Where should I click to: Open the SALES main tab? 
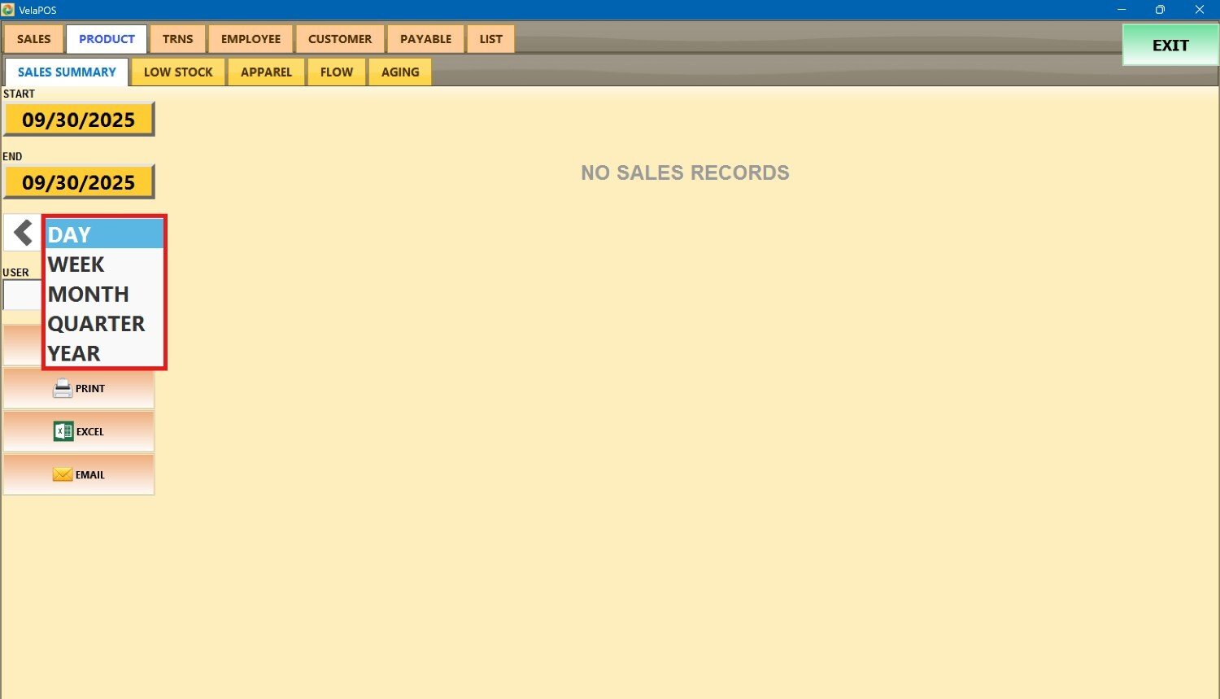[34, 39]
